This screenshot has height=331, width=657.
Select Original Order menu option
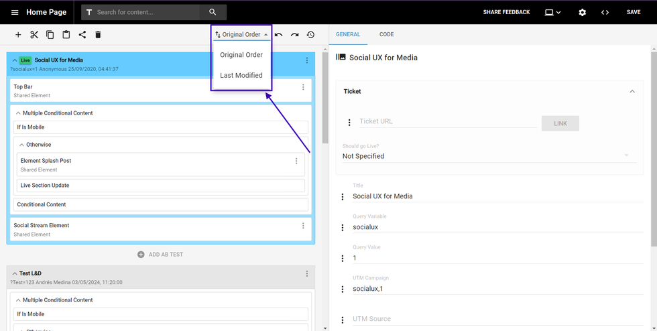pos(241,55)
